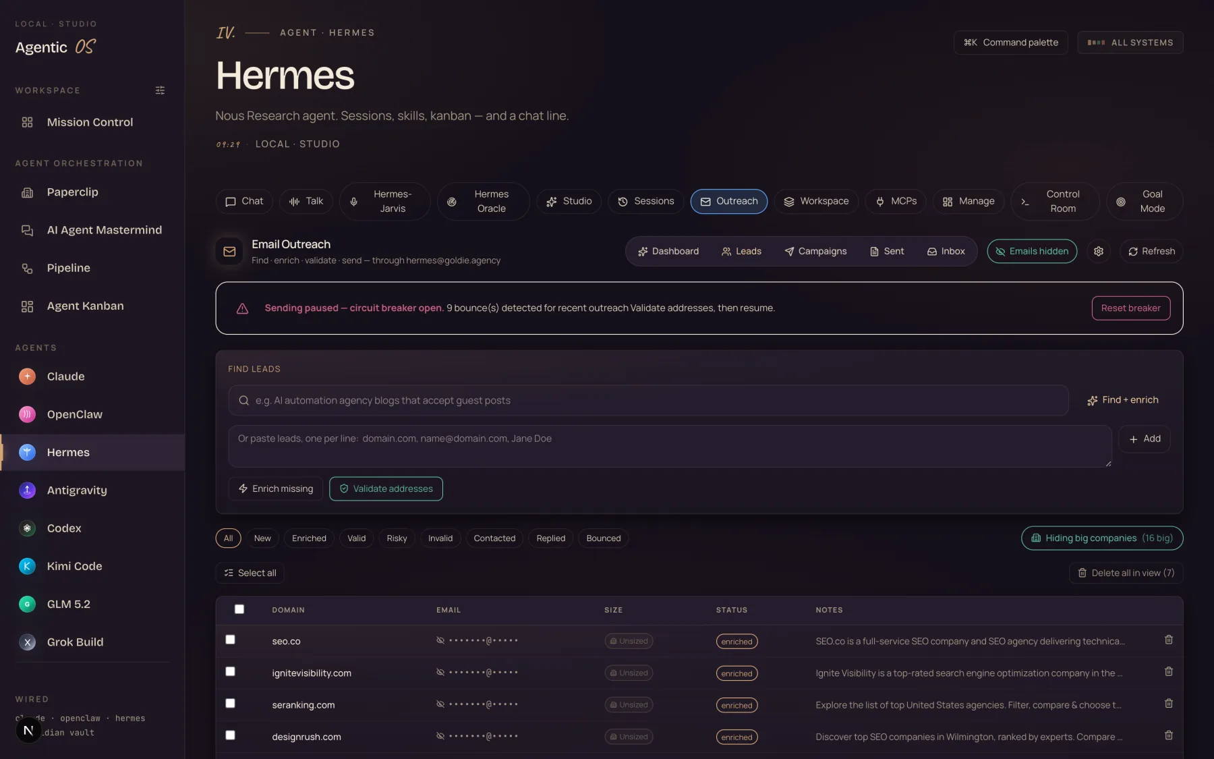Viewport: 1214px width, 759px height.
Task: Open the Hermes Oracle tab
Action: pyautogui.click(x=484, y=201)
